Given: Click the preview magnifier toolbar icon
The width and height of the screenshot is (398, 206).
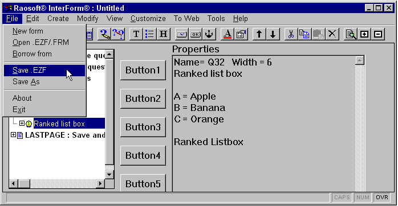Looking at the screenshot, I should [x=351, y=34].
